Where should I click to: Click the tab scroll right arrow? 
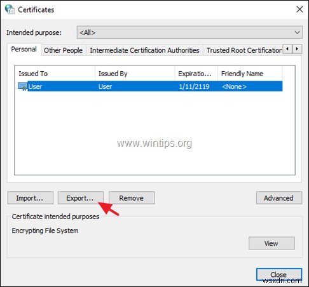click(x=297, y=49)
